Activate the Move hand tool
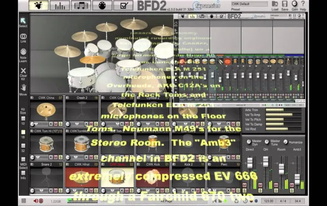The height and width of the screenshot is (206, 327). point(23,90)
